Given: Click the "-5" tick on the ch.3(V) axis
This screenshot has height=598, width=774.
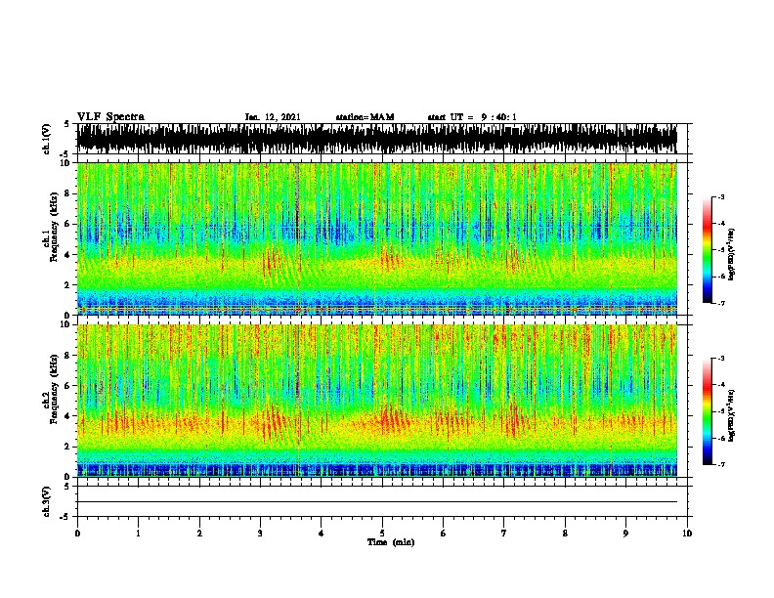Looking at the screenshot, I should tap(65, 517).
